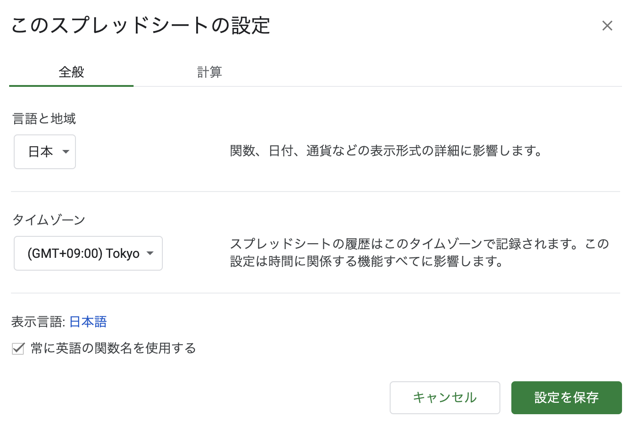Click the arrow next to Tokyo timezone

coord(150,253)
